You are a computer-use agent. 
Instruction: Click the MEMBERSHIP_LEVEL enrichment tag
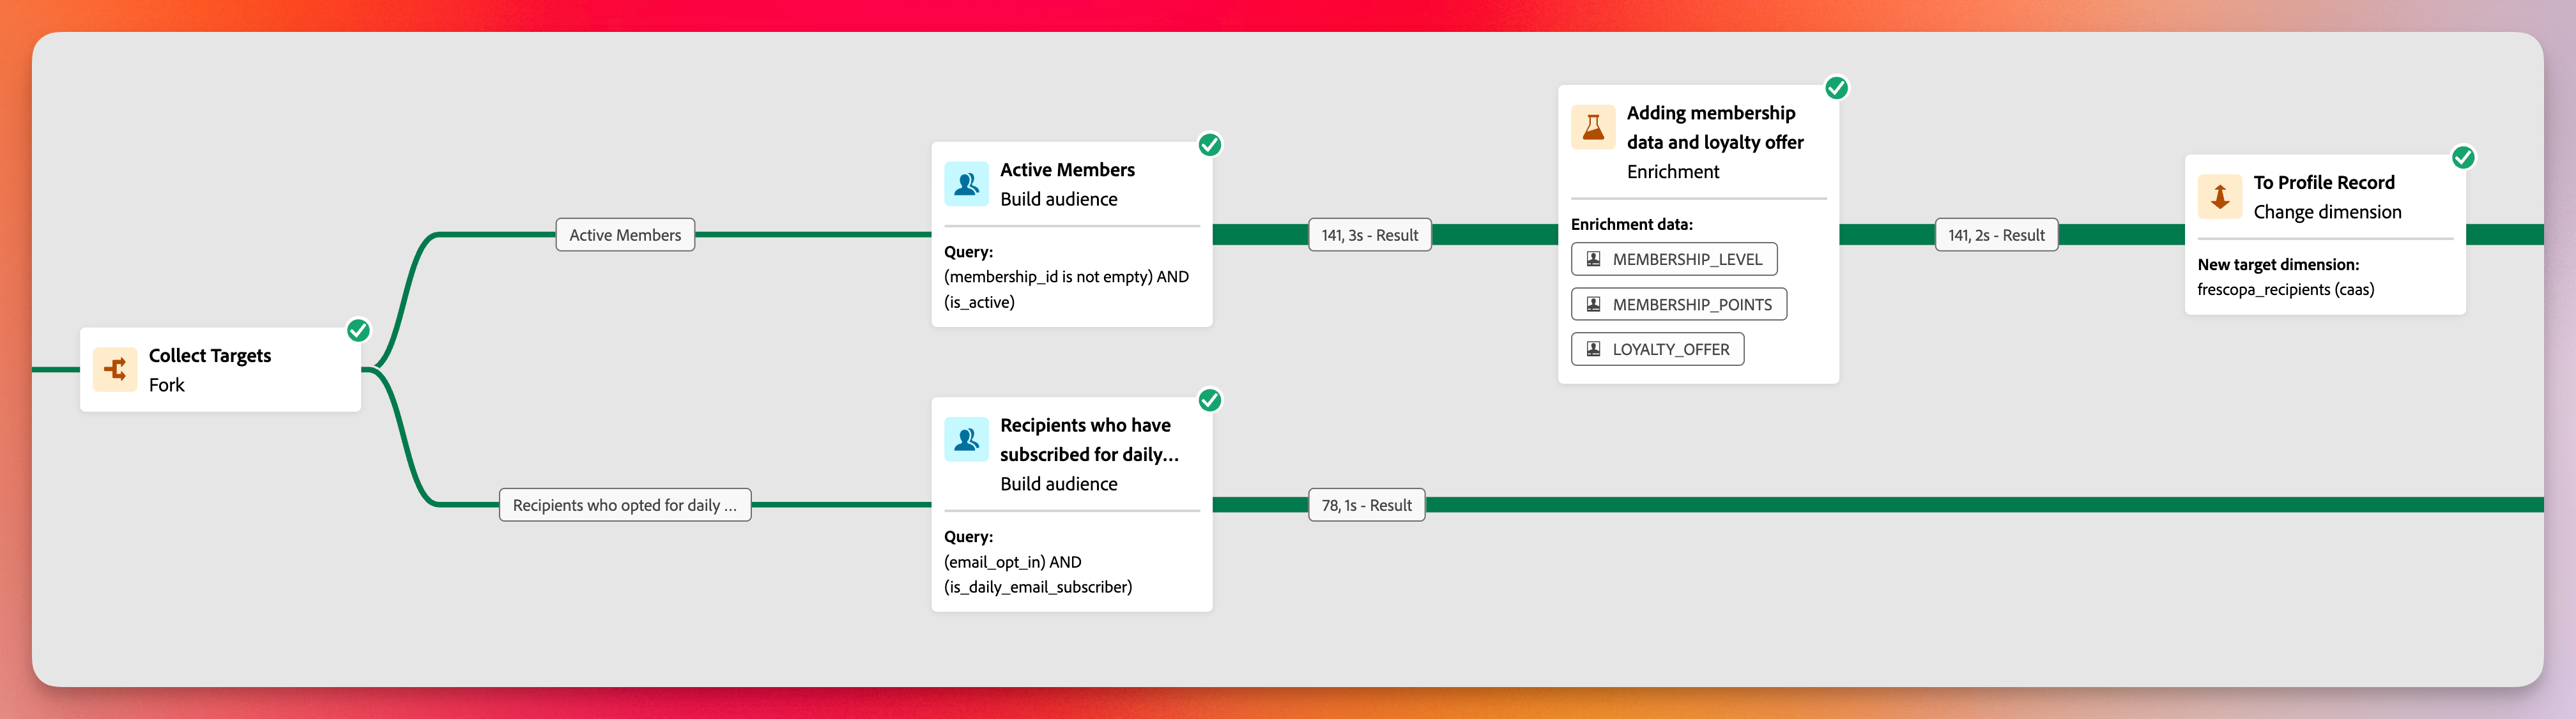click(1674, 259)
